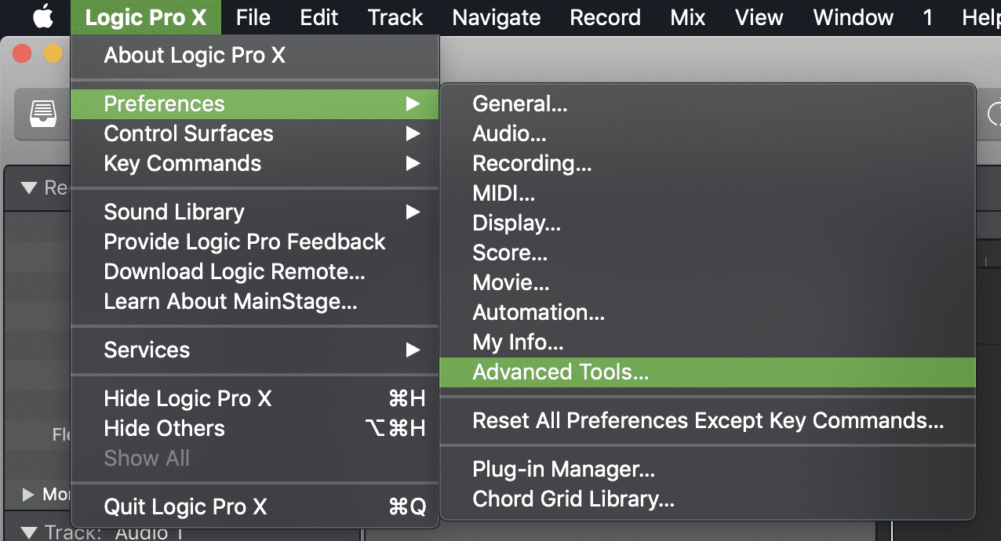This screenshot has height=541, width=1001.
Task: Open the Plug-in Manager
Action: pos(563,470)
